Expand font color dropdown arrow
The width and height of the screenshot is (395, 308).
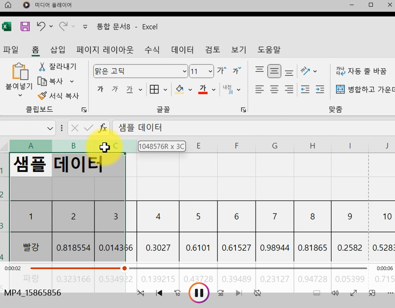(x=214, y=89)
